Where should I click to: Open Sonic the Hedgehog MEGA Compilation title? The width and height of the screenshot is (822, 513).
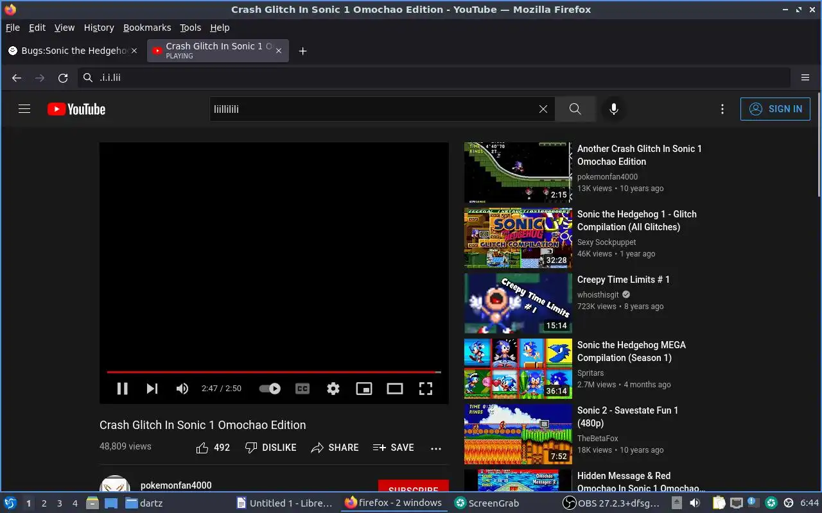tap(631, 351)
